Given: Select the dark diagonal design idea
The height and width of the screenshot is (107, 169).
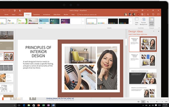Looking at the screenshot, I should click(x=143, y=77).
